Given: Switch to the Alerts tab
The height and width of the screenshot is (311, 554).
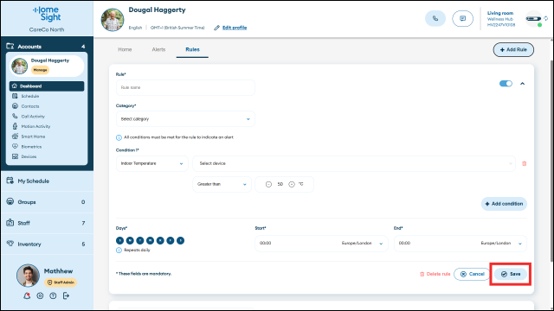Looking at the screenshot, I should click(158, 49).
